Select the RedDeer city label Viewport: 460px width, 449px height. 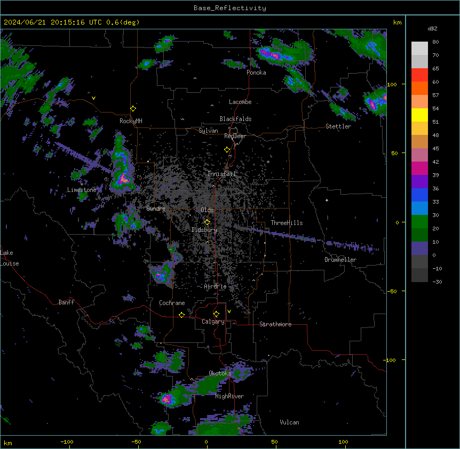click(235, 136)
